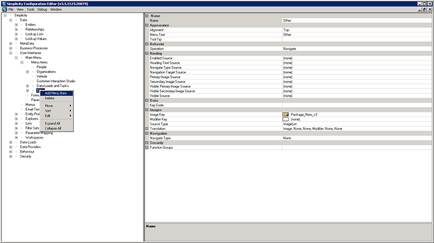Expand the Data Loads and Tasks node

tap(27, 86)
